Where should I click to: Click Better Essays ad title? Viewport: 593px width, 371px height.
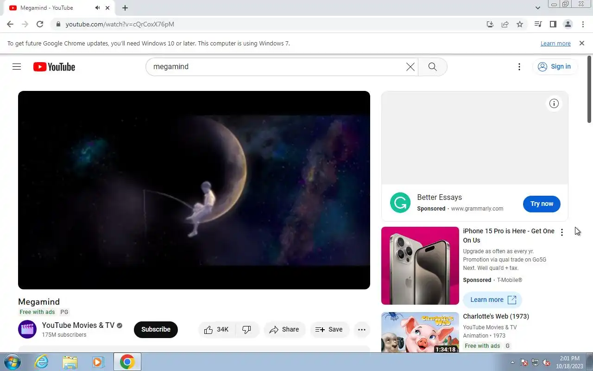[439, 198]
